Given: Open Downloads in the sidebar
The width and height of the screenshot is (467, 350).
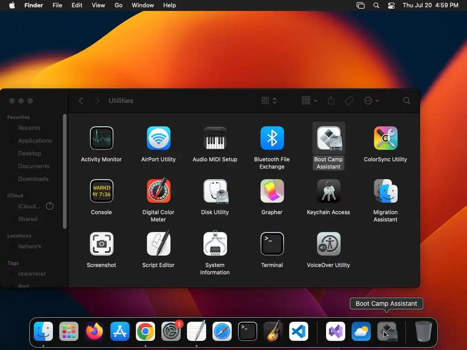Looking at the screenshot, I should click(x=34, y=179).
